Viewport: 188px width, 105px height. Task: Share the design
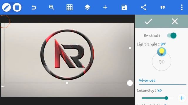pos(143,7)
